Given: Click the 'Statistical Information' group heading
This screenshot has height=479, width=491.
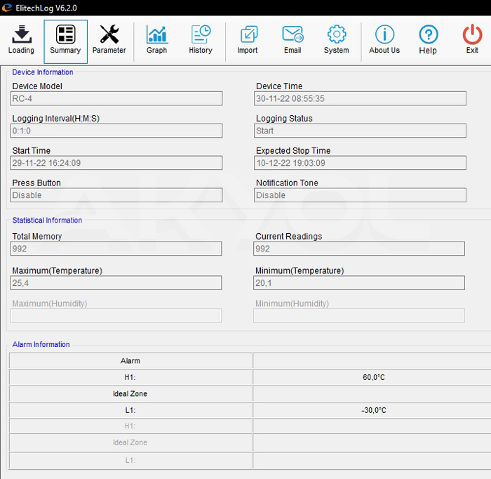Looking at the screenshot, I should tap(47, 221).
